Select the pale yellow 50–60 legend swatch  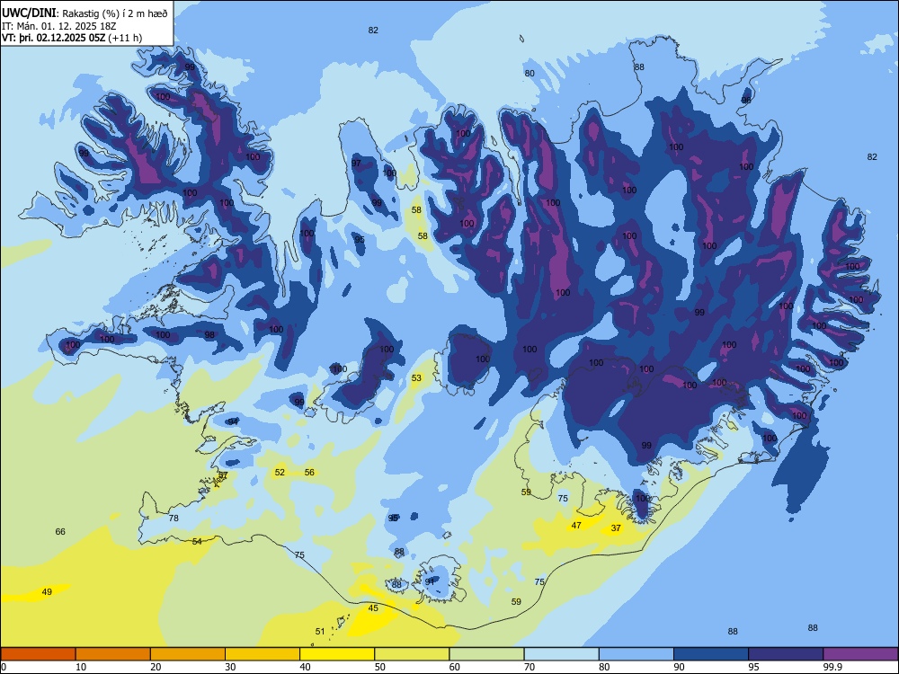pos(412,654)
